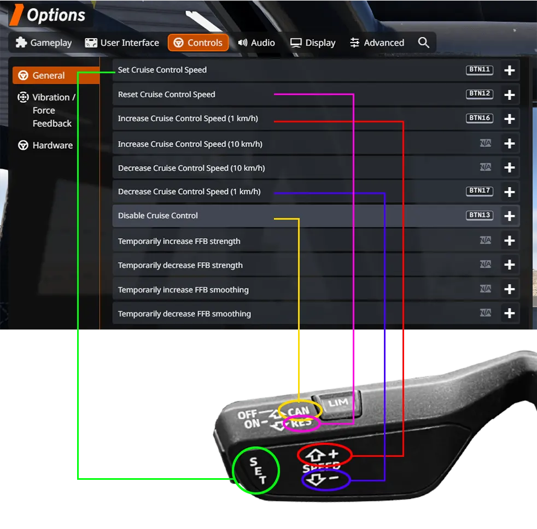This screenshot has height=529, width=537.
Task: Add binding for Decrease Cruise Control Speed (10 km/h)
Action: pyautogui.click(x=509, y=167)
